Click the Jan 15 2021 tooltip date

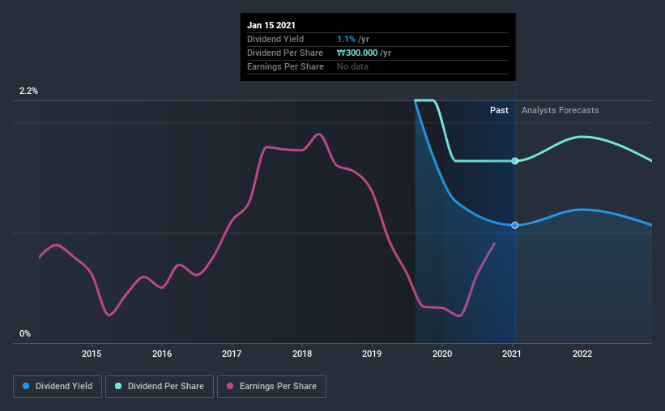pyautogui.click(x=271, y=25)
